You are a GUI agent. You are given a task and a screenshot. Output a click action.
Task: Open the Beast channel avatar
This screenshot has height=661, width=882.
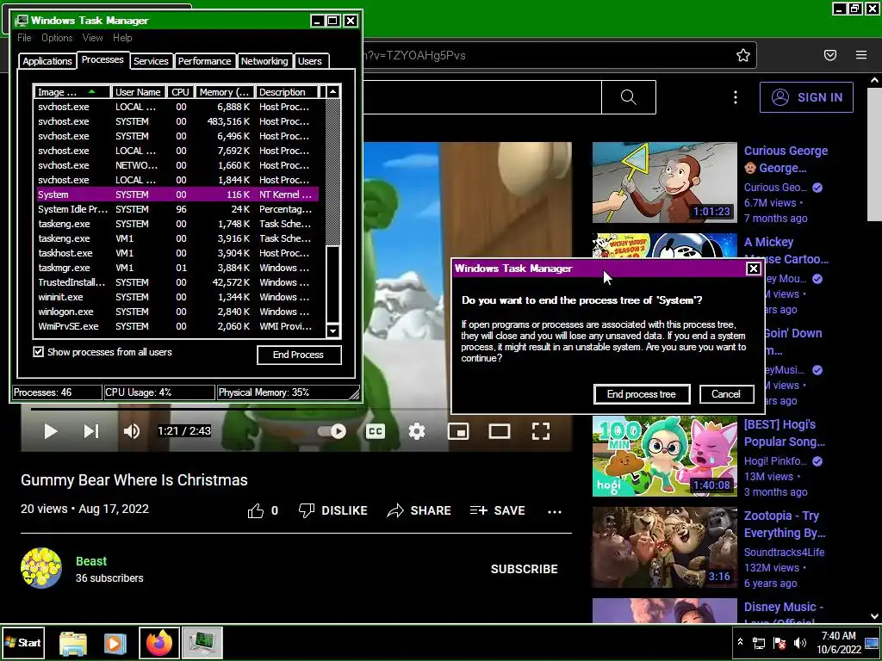click(41, 568)
